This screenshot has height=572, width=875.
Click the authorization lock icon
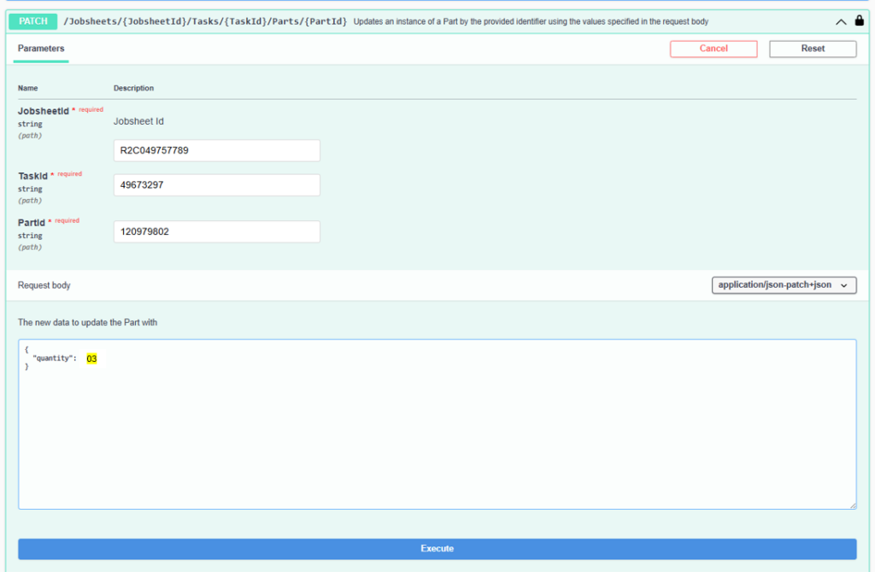click(859, 21)
